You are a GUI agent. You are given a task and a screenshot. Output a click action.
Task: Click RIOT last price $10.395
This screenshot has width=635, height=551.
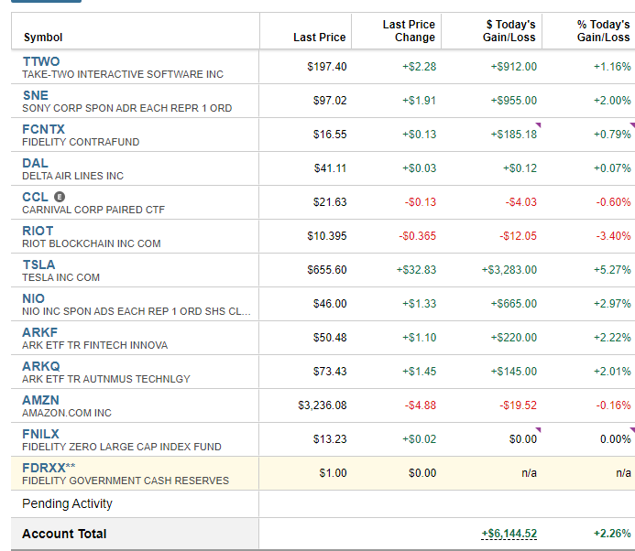coord(327,236)
